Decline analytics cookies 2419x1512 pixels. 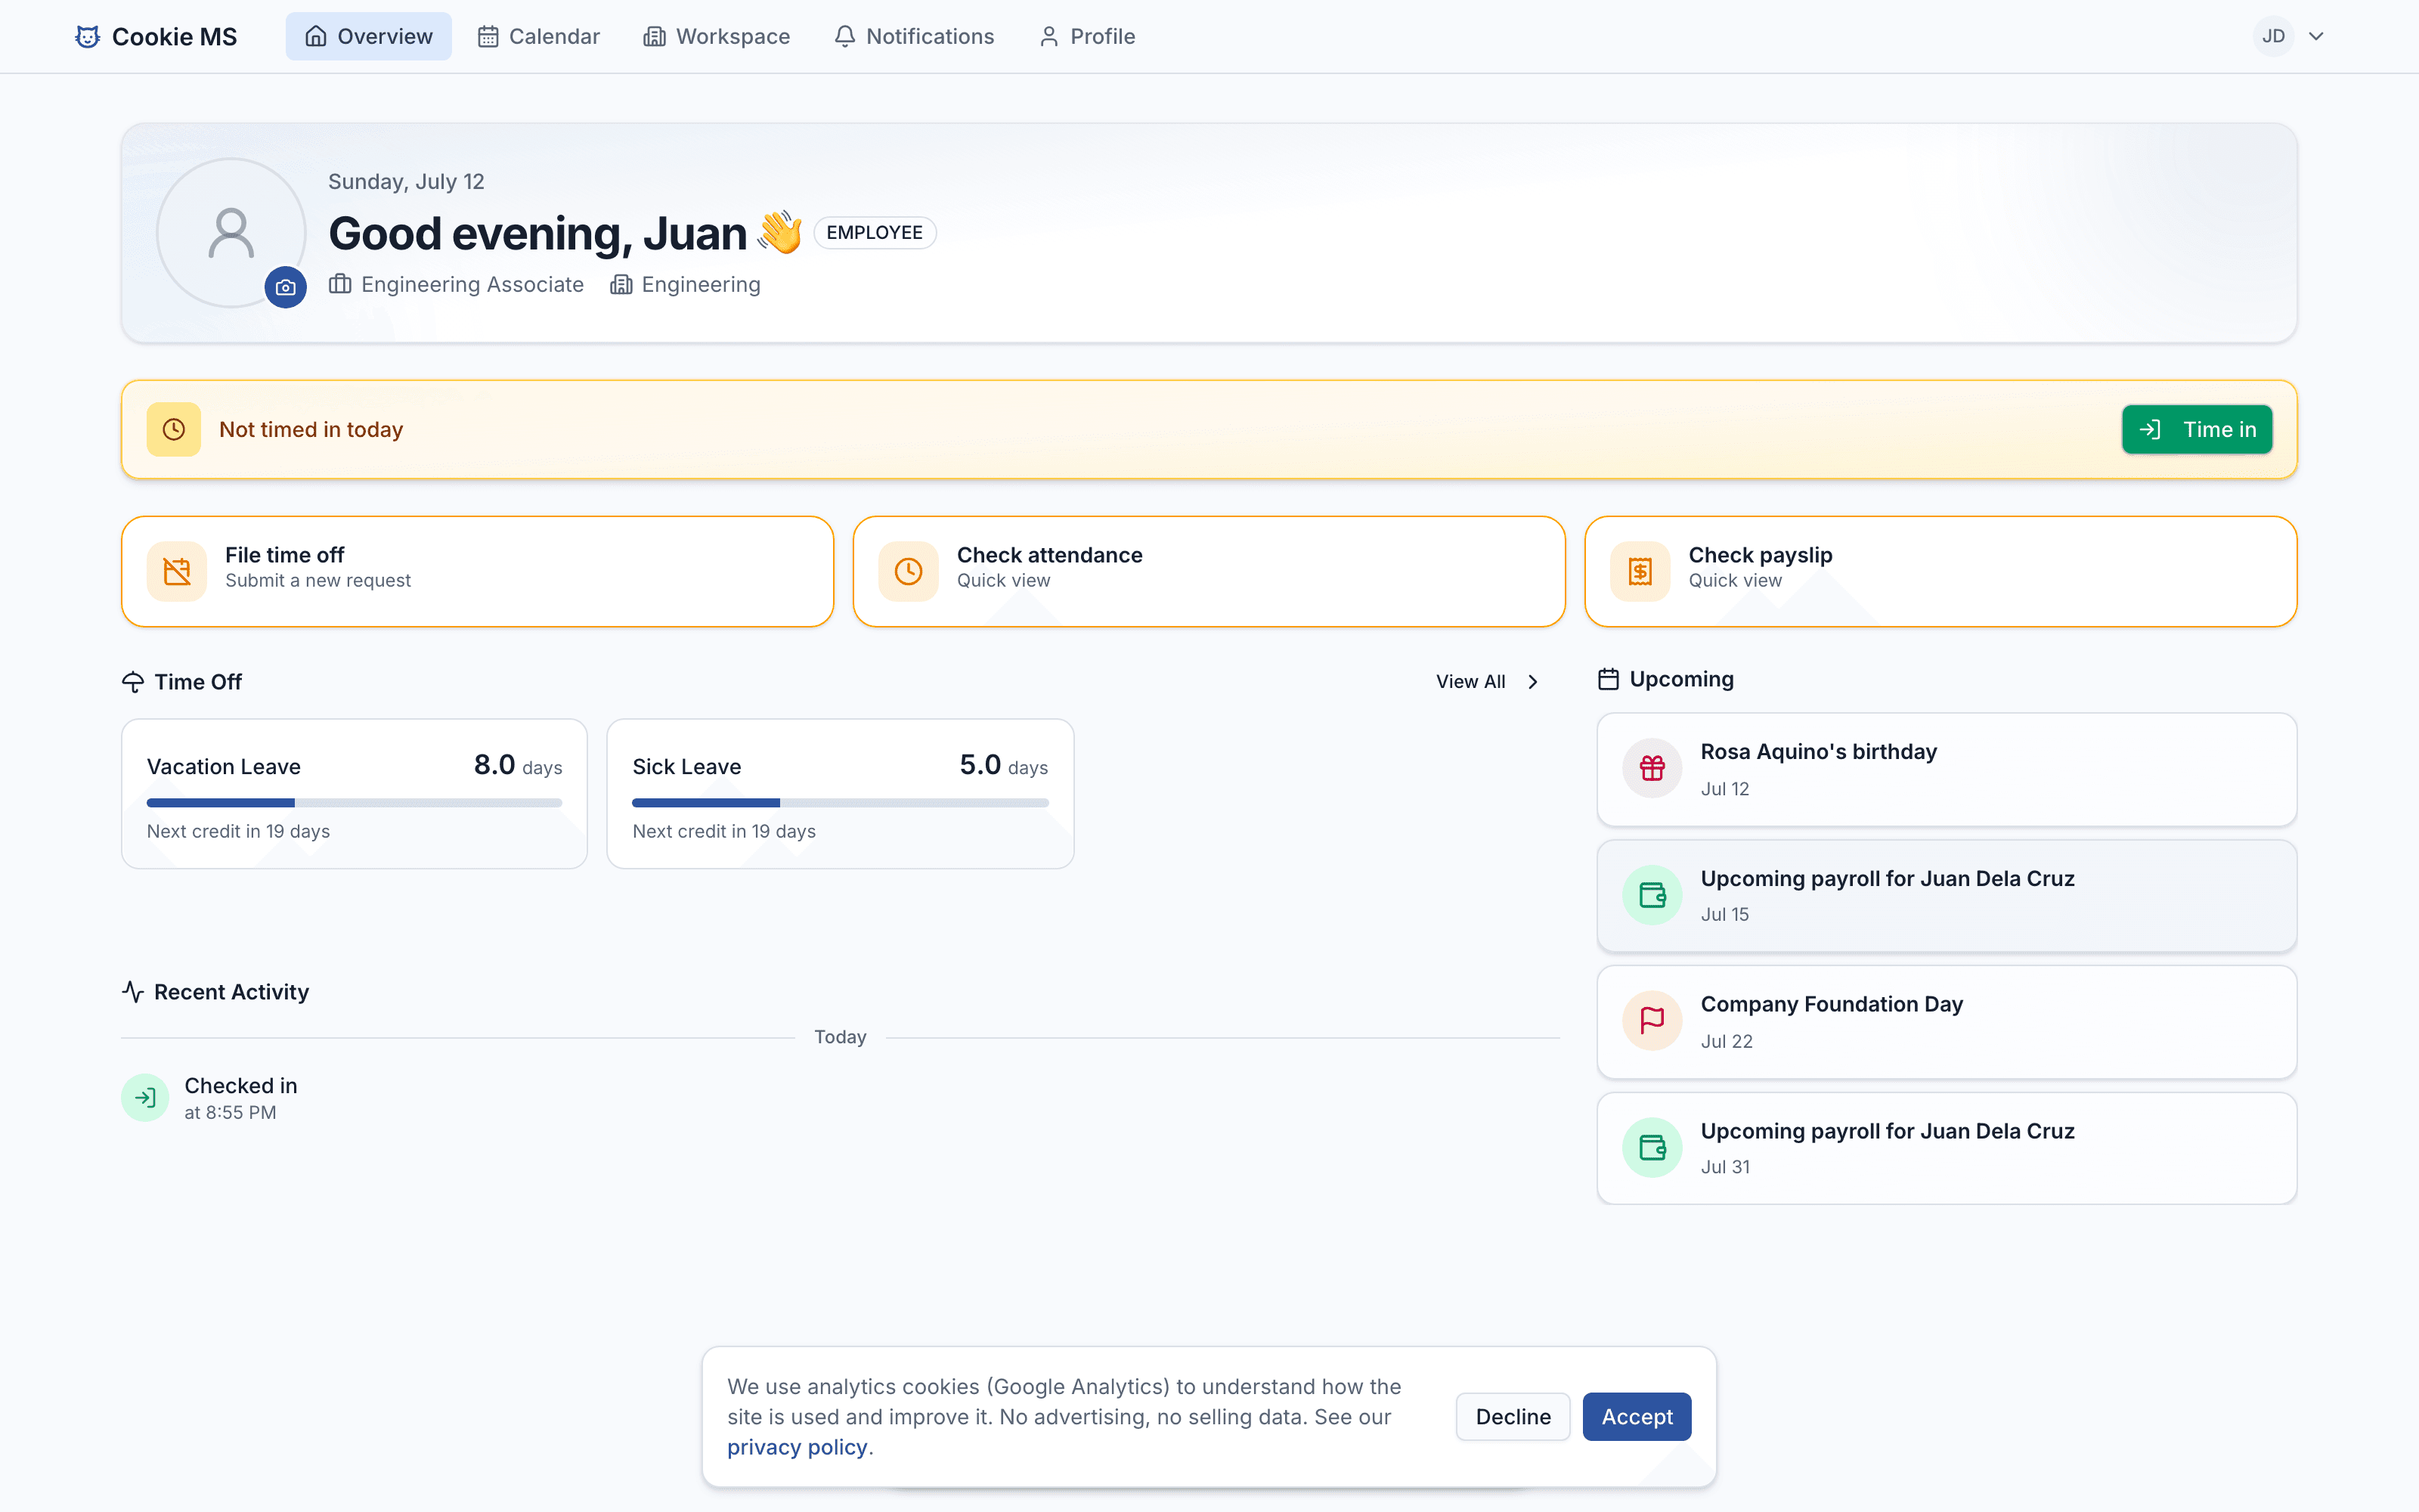point(1513,1417)
